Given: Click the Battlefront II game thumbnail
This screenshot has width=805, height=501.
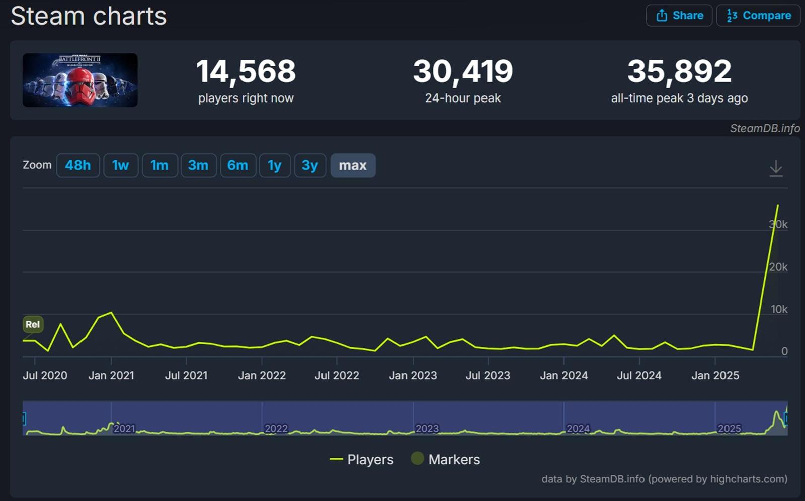Looking at the screenshot, I should [x=80, y=80].
